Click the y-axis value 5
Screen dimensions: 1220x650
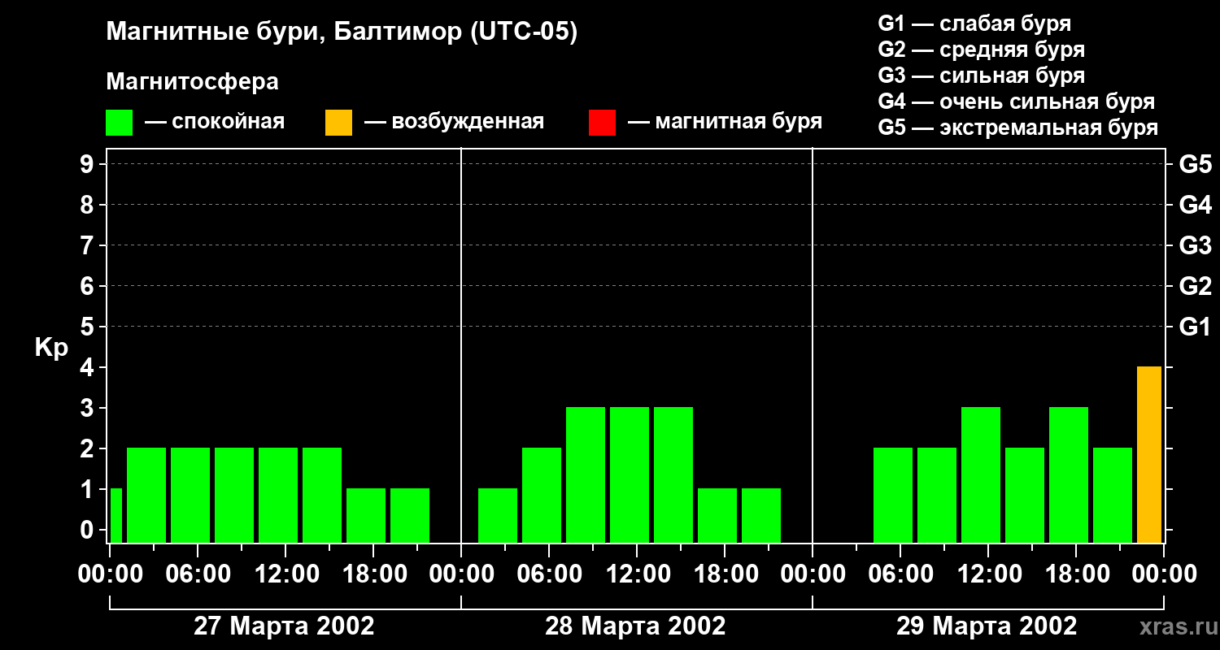pos(89,327)
